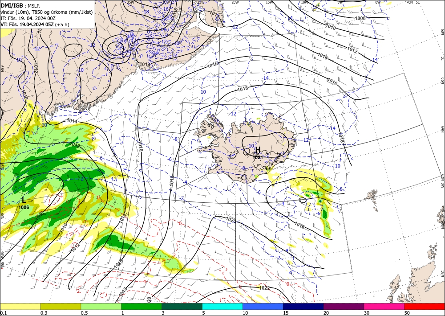Click the "0.3" legend value label
Viewport: 445px width, 316px height.
44,313
